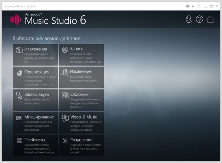222x163 pixels.
Task: Open the Video-2-Music tile description
Action: pos(86,126)
